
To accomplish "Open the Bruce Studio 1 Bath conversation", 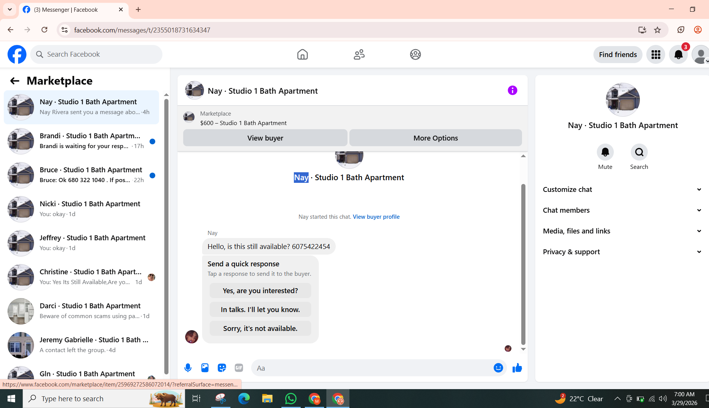I will point(81,175).
